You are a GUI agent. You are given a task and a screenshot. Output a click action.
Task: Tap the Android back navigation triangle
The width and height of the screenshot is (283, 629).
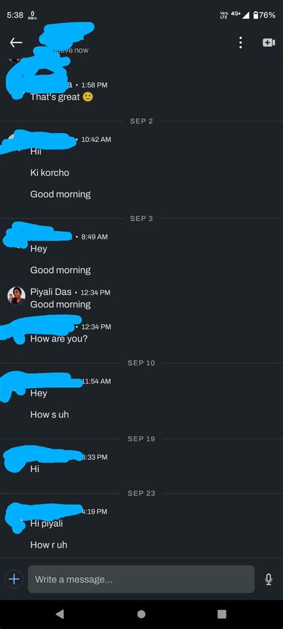[60, 613]
